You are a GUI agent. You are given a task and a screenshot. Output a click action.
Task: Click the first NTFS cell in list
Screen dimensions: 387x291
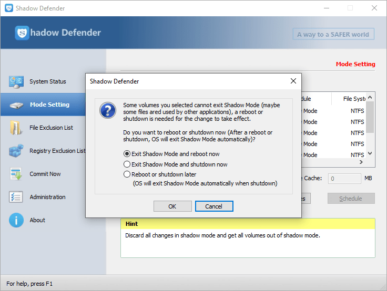(357, 111)
